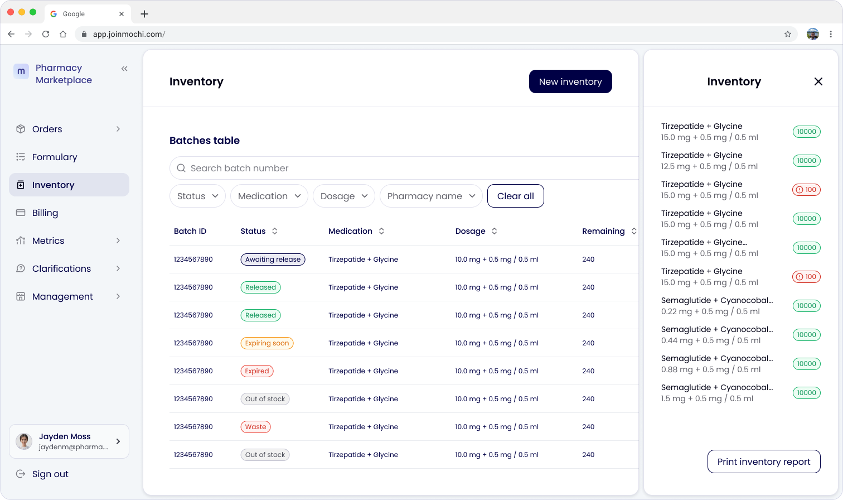Collapse the sidebar with double-chevron icon

[x=124, y=69]
